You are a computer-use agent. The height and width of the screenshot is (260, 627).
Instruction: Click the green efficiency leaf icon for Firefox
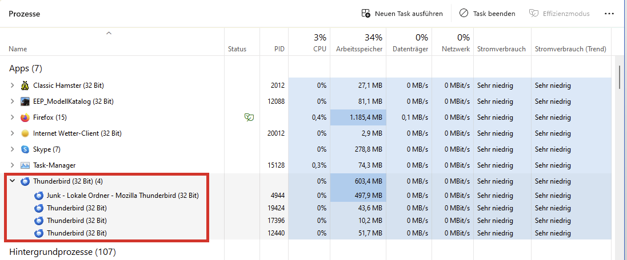coord(250,117)
